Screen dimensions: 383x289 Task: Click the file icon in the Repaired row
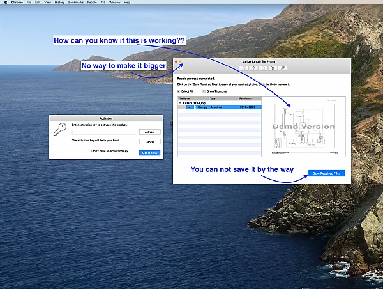(x=195, y=107)
